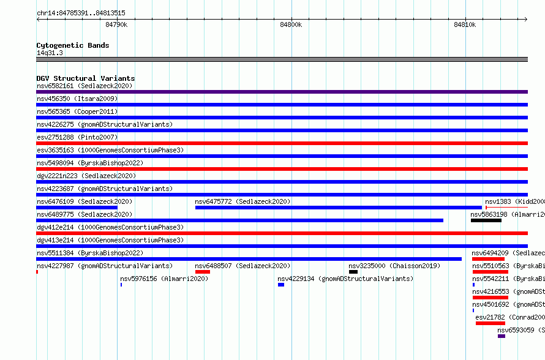Viewport: 545px width, 360px height.
Task: Select the red esv2751288 variant bar
Action: [x=282, y=143]
